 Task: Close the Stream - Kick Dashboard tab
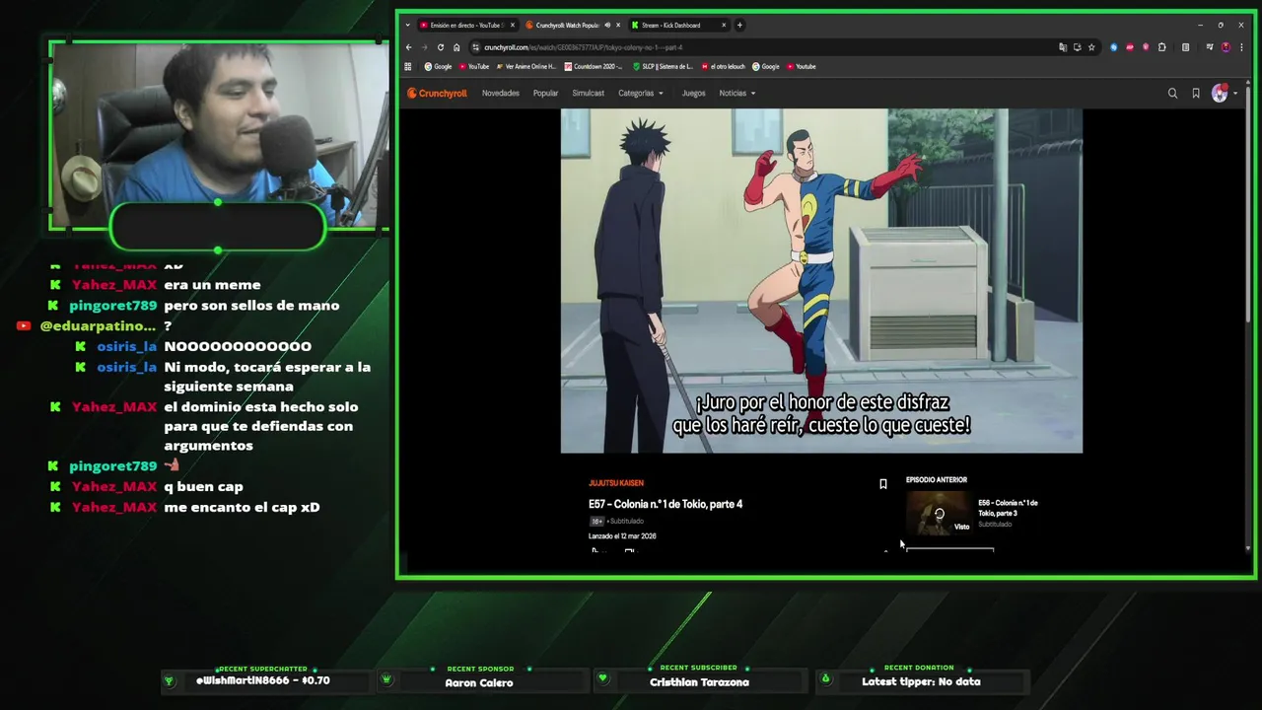click(725, 25)
